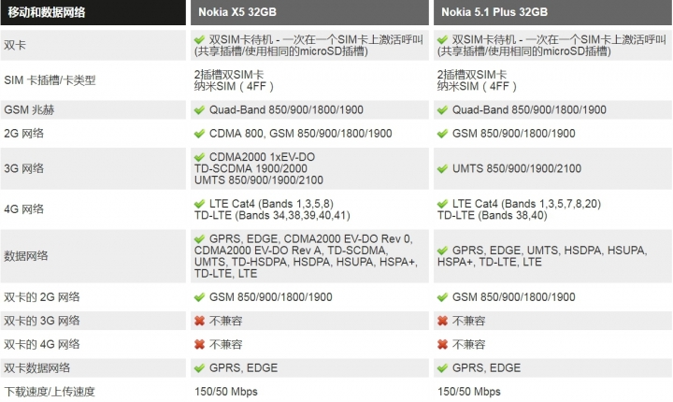The height and width of the screenshot is (402, 673).
Task: Click check icon beside CDMA2000 1xEV-DO 3G entry
Action: (200, 157)
